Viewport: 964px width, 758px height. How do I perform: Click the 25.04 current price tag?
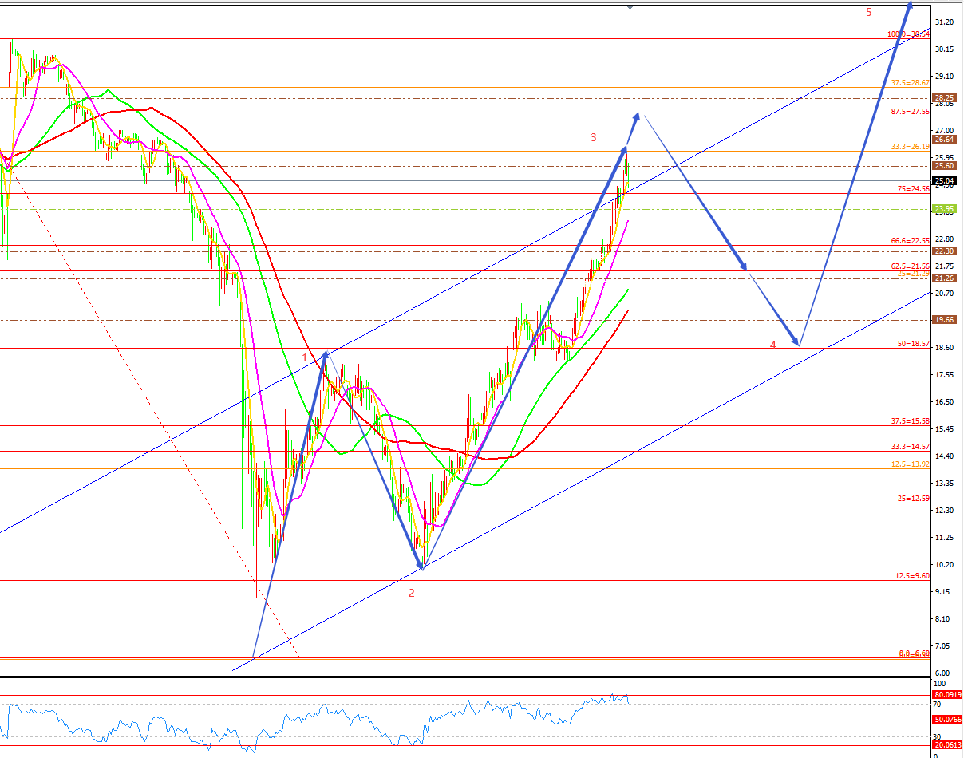click(x=945, y=181)
